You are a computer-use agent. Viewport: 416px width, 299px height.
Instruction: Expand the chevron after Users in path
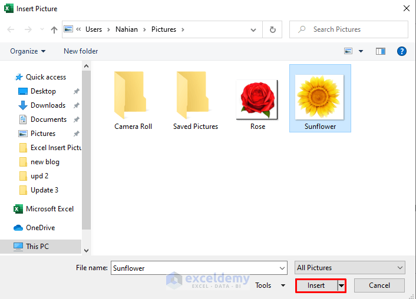pyautogui.click(x=108, y=29)
